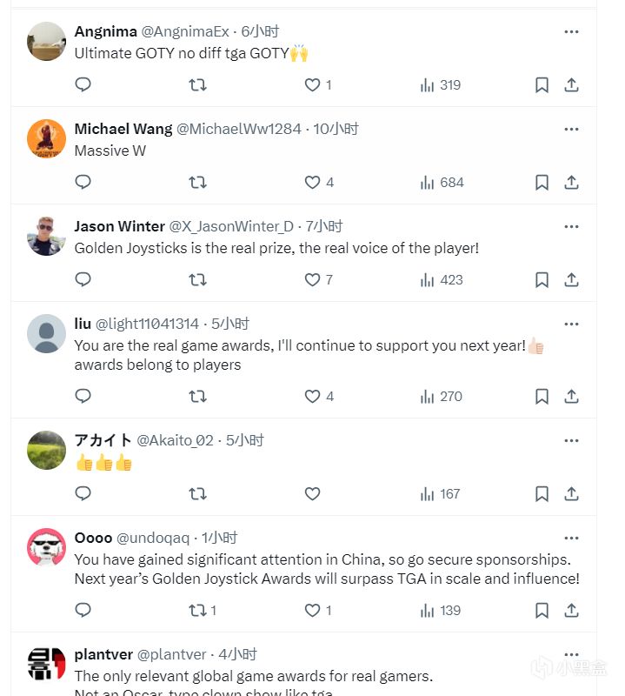Like アカイト's emoji tweet
The width and height of the screenshot is (625, 696).
(x=313, y=494)
